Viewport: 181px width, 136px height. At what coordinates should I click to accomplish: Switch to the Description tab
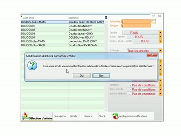point(60,116)
